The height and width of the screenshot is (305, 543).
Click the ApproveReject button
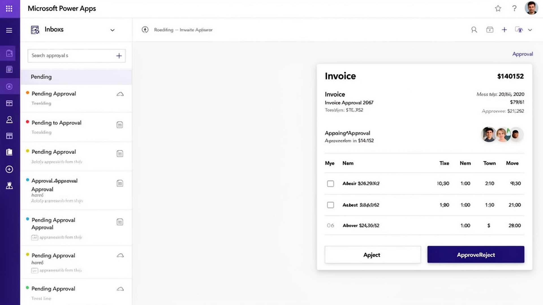(x=476, y=255)
